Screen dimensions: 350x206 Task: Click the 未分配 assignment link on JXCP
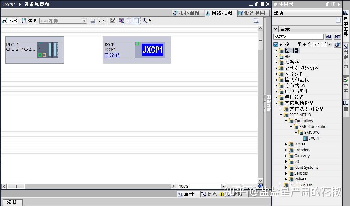pos(111,55)
